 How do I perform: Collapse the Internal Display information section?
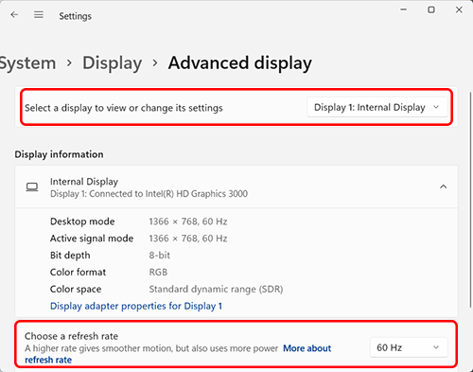pos(443,186)
